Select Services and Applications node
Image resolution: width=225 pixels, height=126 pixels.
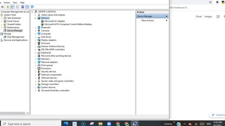point(15,40)
